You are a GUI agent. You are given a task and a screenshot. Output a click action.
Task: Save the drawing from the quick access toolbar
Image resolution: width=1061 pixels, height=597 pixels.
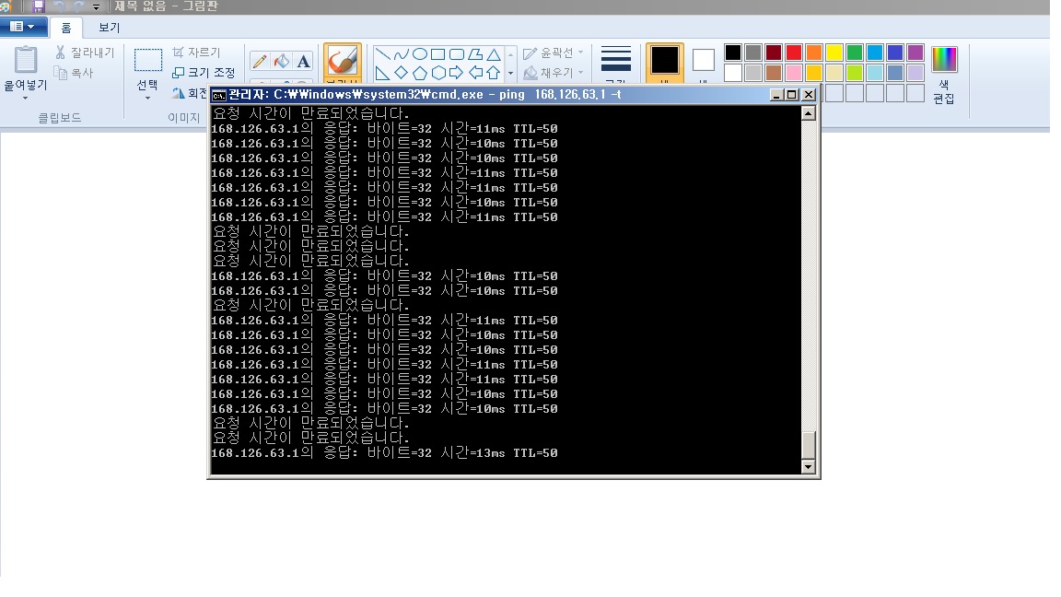(39, 6)
